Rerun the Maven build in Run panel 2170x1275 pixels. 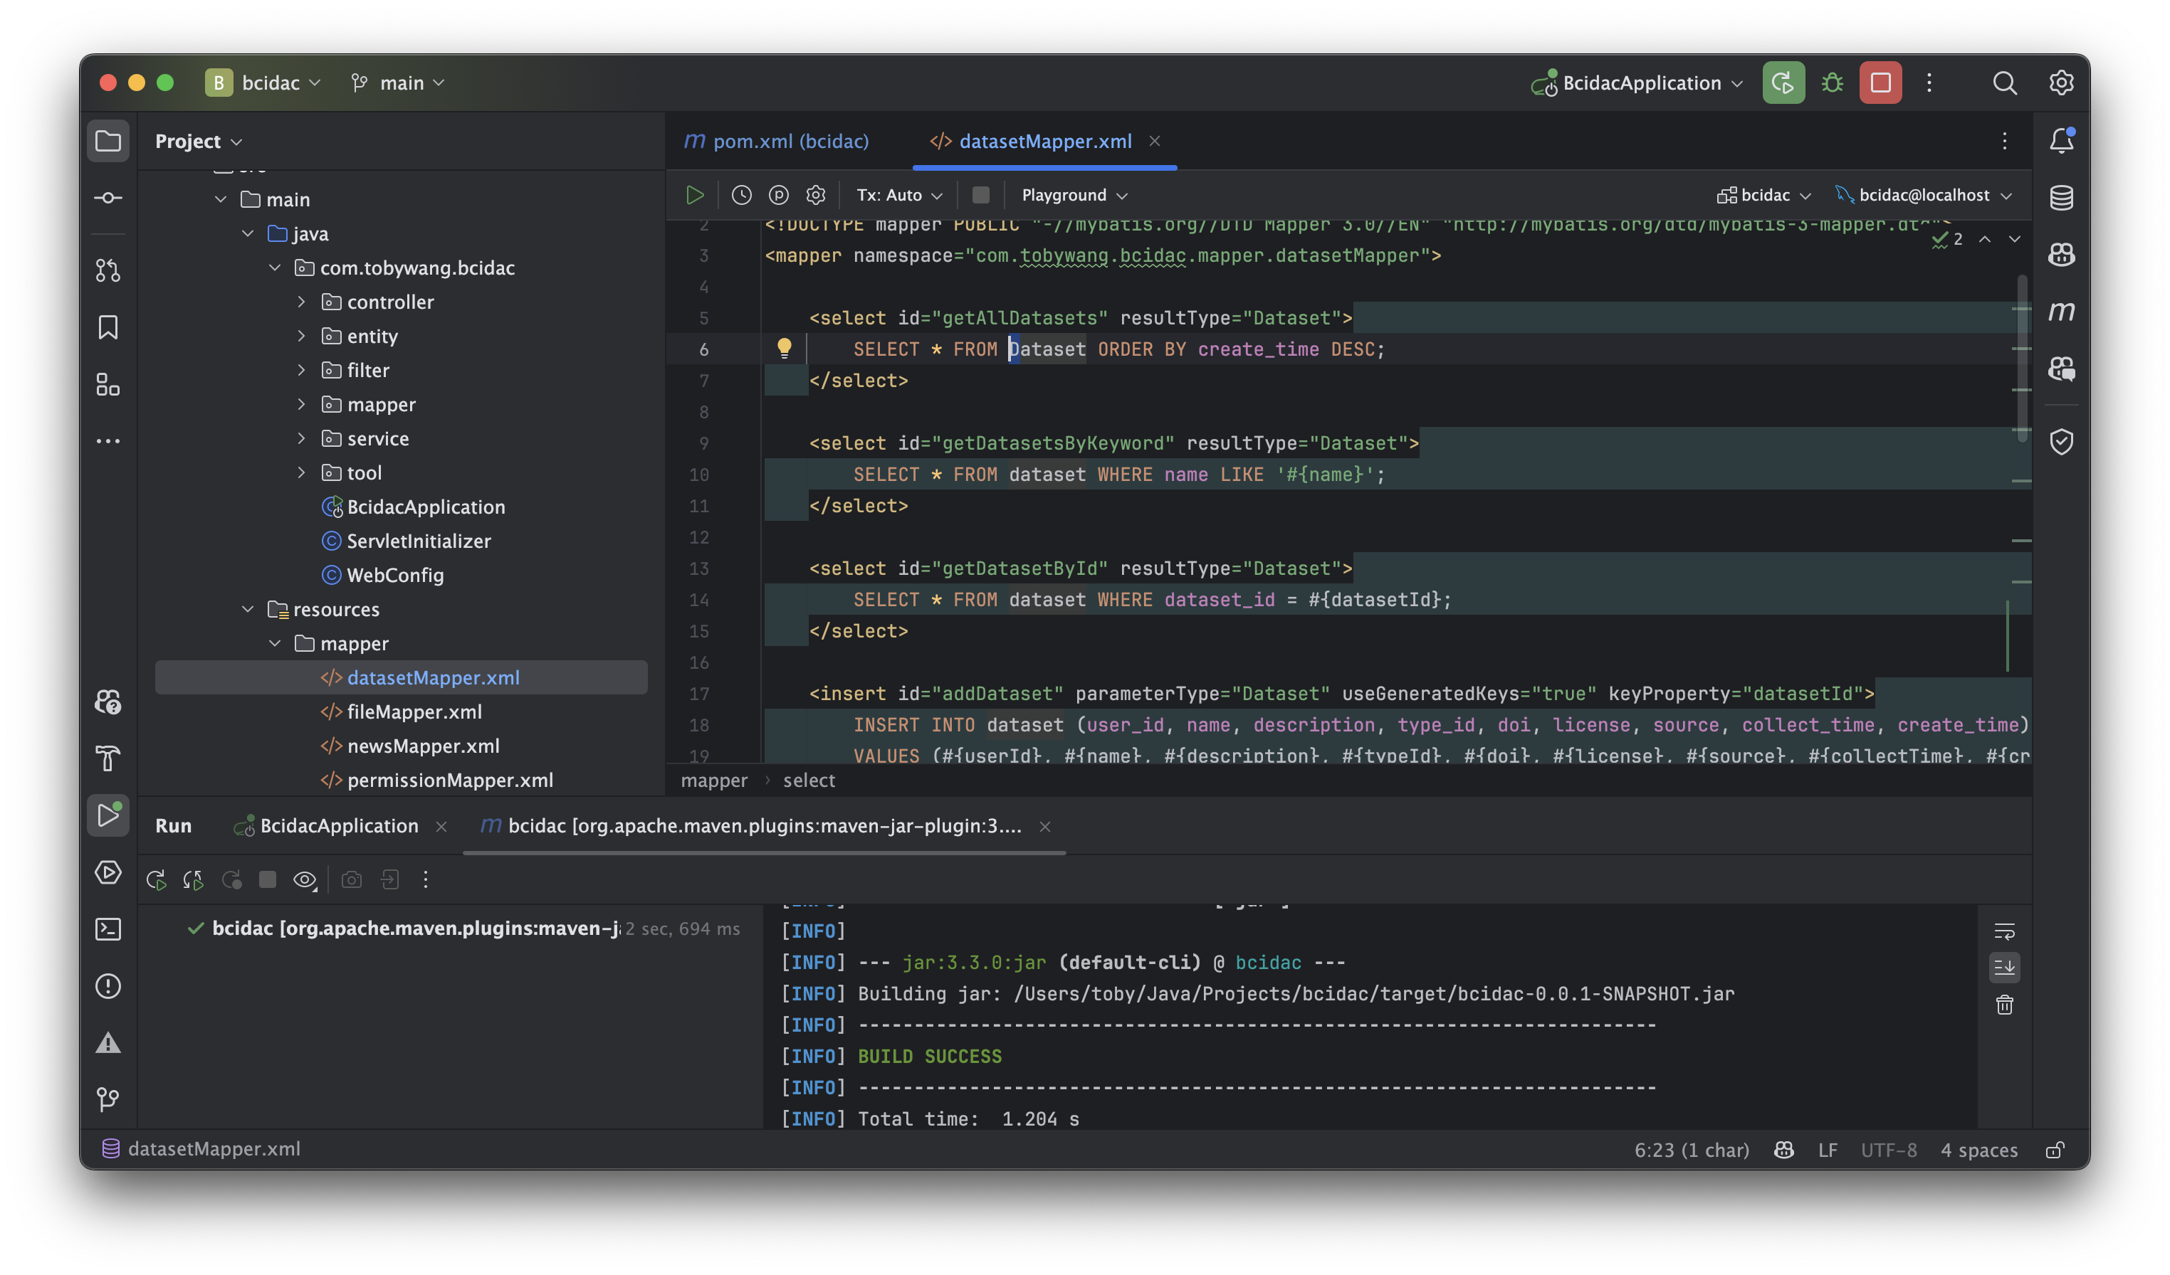point(156,879)
